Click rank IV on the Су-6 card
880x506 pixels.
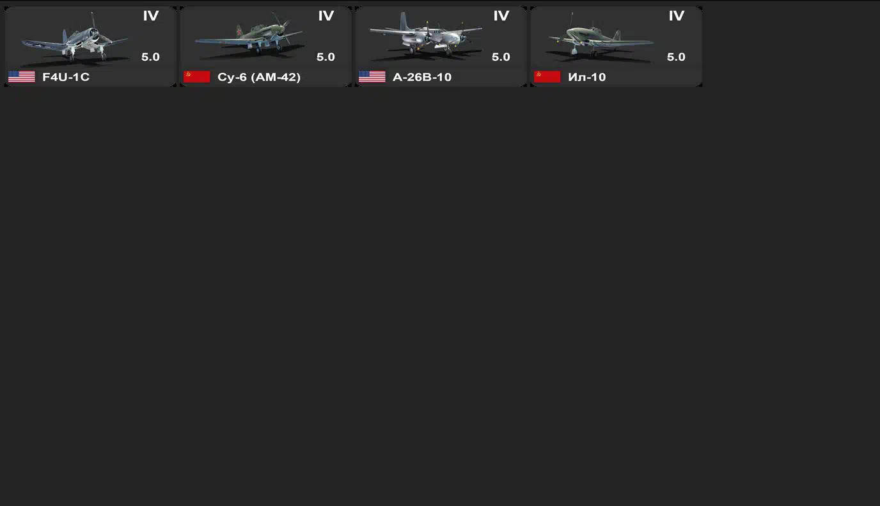coord(326,16)
